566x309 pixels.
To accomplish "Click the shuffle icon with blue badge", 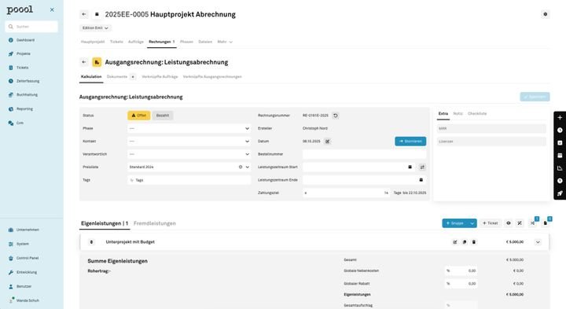I will point(533,223).
